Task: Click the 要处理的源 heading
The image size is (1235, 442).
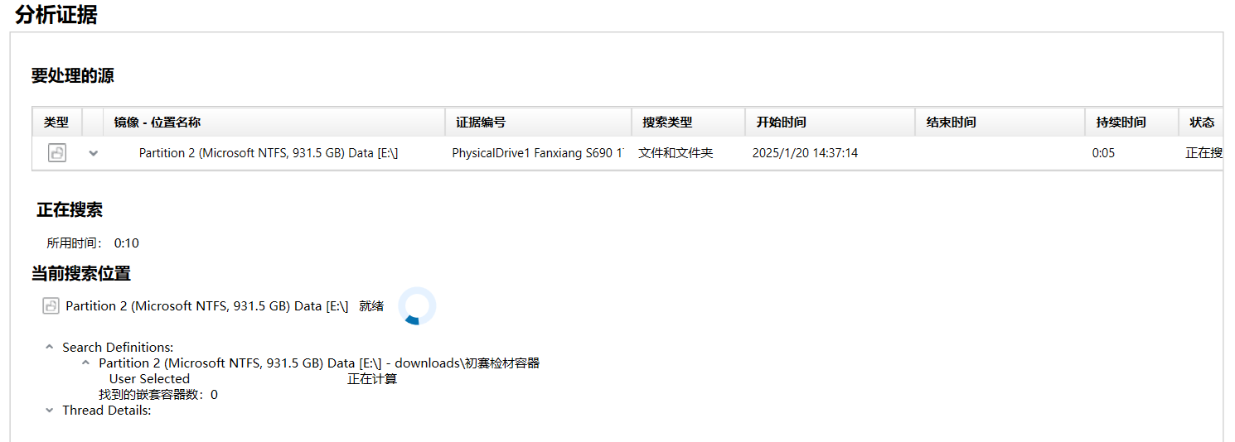Action: coord(73,76)
